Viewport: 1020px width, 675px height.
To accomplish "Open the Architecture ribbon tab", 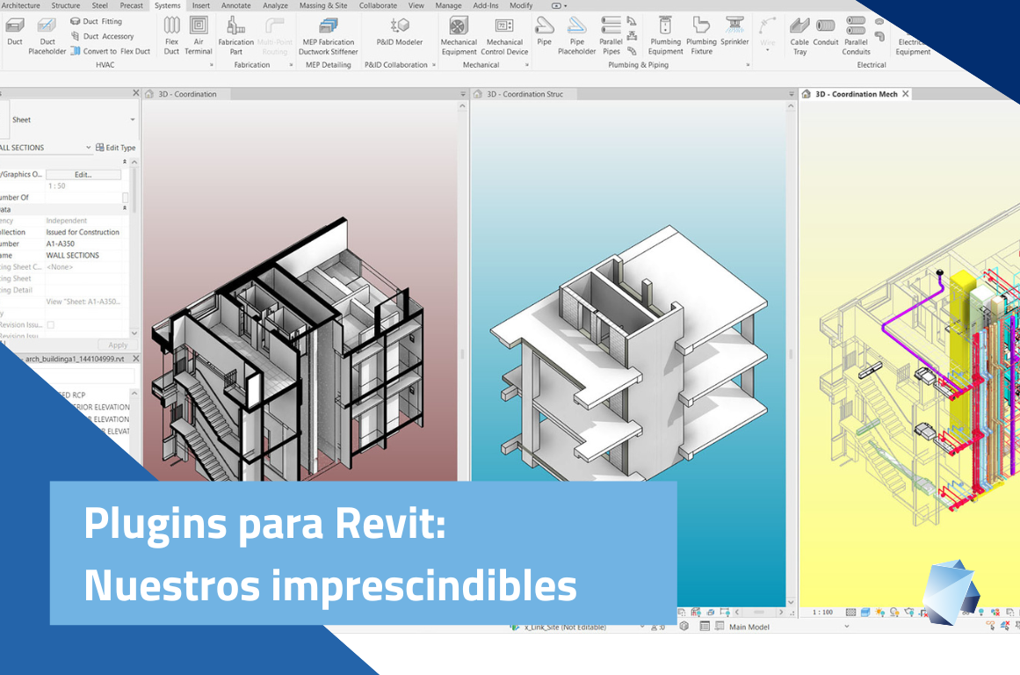I will [21, 5].
